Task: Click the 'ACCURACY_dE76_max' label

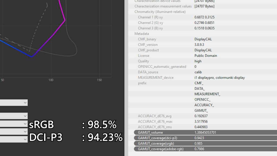Action: [x=155, y=121]
